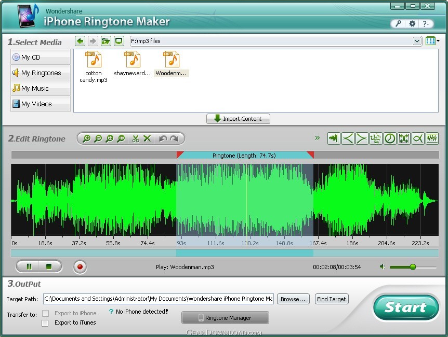Click the waveform noise effect icon
This screenshot has width=448, height=337.
coord(432,138)
